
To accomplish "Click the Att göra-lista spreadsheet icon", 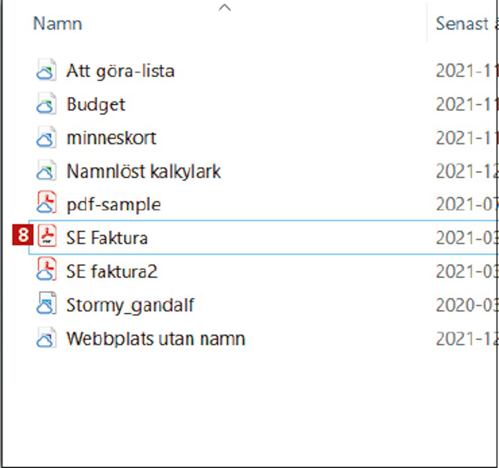I will point(46,70).
